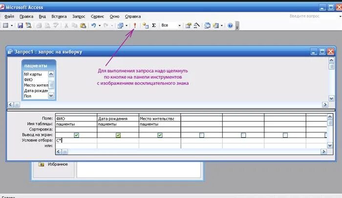
Task: Check Вывод на экран box in fourth column
Action: pyautogui.click(x=202, y=135)
